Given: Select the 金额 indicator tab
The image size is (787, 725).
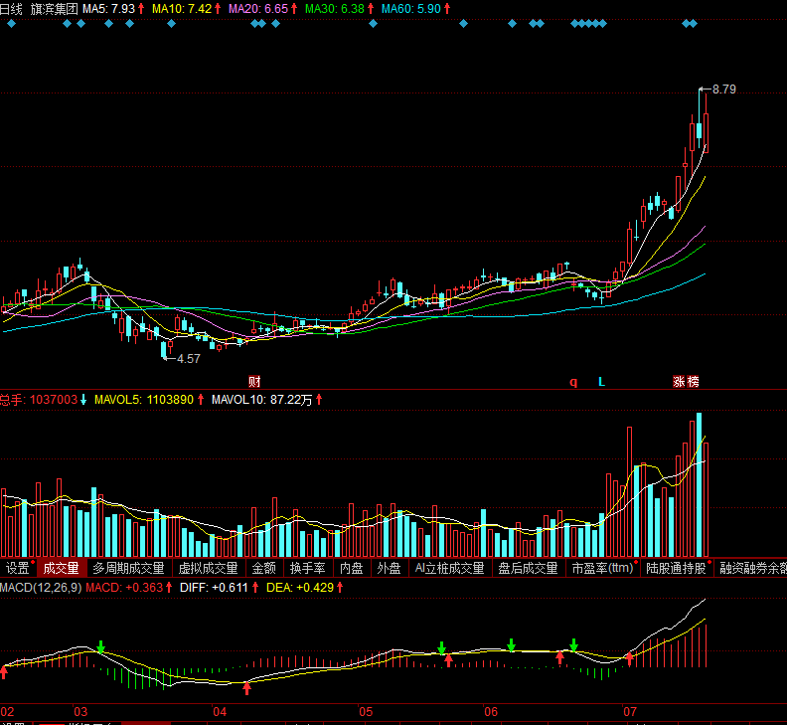Looking at the screenshot, I should point(263,569).
